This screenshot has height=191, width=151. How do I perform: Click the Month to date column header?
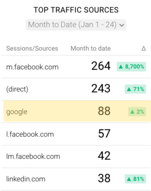(91, 48)
